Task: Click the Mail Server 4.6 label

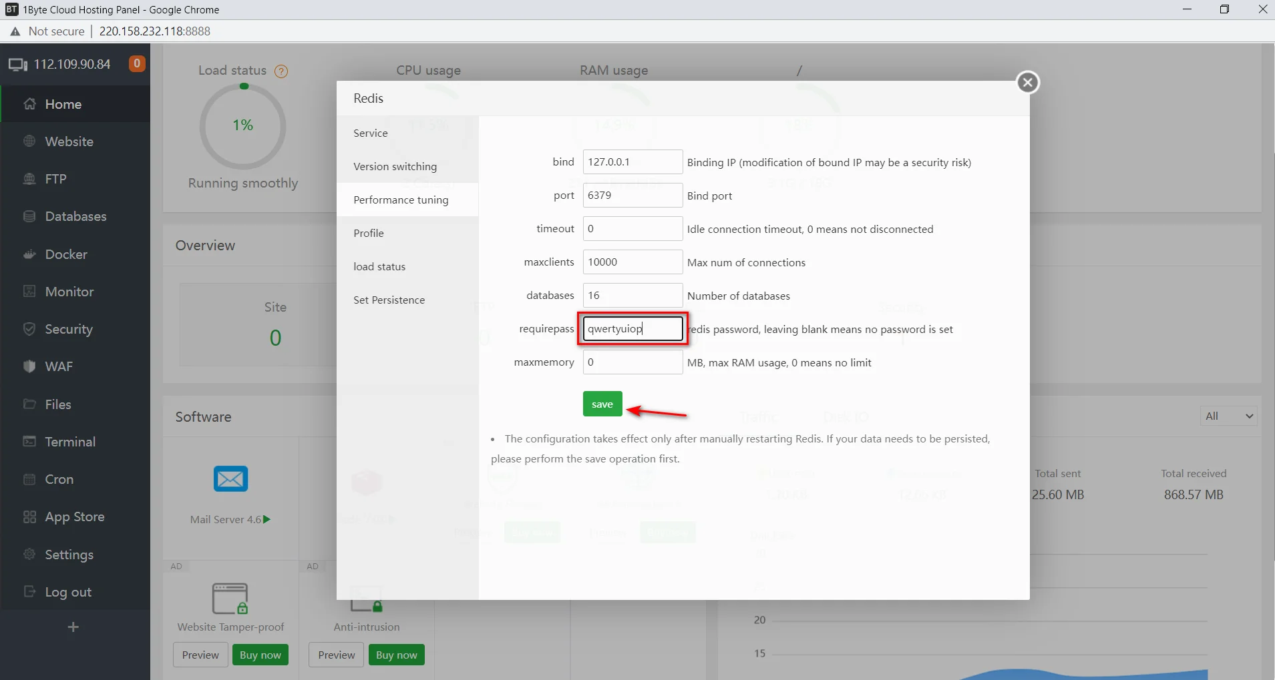Action: 226,519
